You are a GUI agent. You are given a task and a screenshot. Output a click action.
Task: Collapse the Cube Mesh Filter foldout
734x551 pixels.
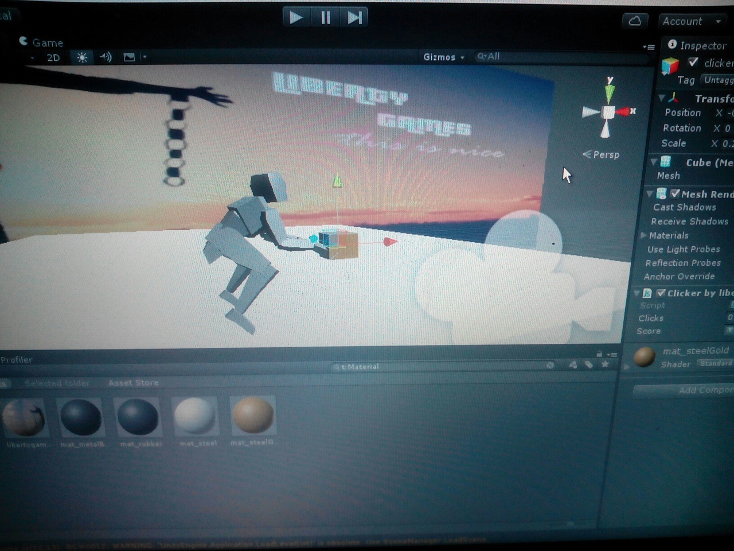click(654, 162)
